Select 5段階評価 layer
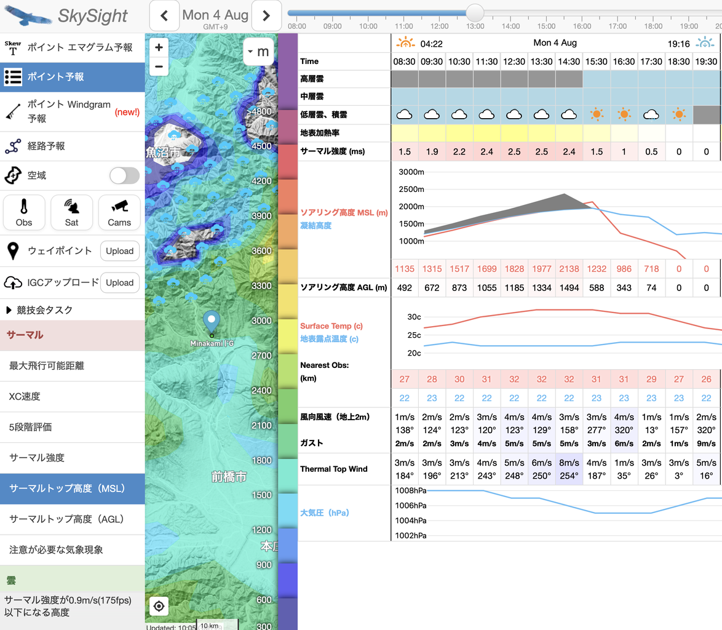Screen dimensions: 722x630 73,427
